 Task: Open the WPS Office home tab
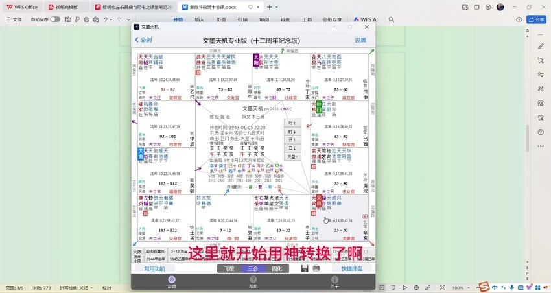(x=22, y=7)
